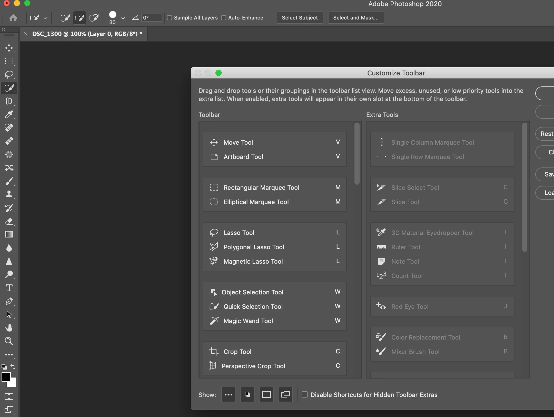Click the black foreground color swatch

coord(6,377)
